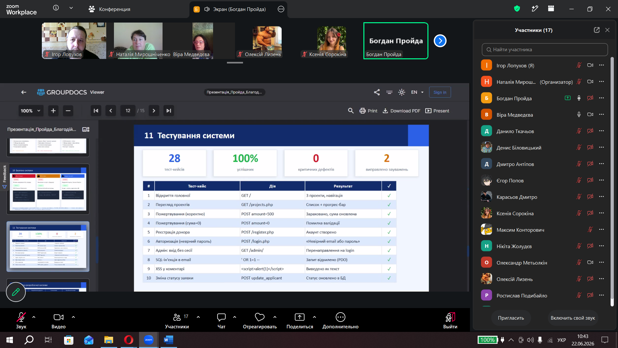The width and height of the screenshot is (618, 348).
Task: Expand the Zoom Workplace dropdown chevron
Action: click(x=71, y=8)
